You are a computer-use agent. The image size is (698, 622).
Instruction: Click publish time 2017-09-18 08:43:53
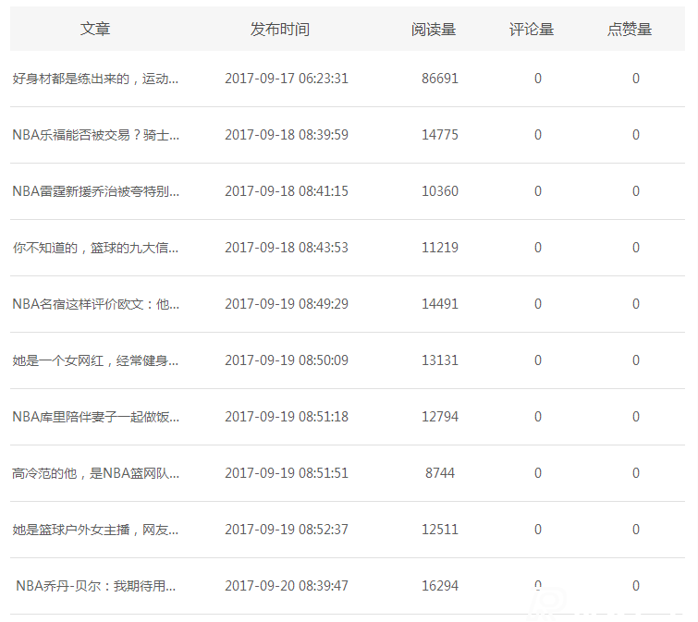287,248
